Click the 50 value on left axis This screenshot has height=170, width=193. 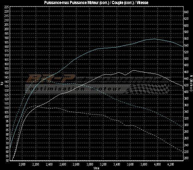[x=7, y=161]
